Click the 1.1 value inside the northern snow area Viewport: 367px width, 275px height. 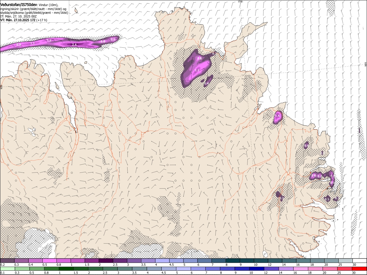point(197,70)
